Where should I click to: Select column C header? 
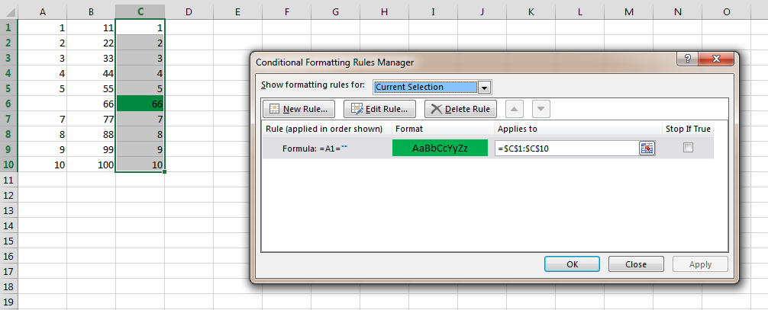pos(140,12)
